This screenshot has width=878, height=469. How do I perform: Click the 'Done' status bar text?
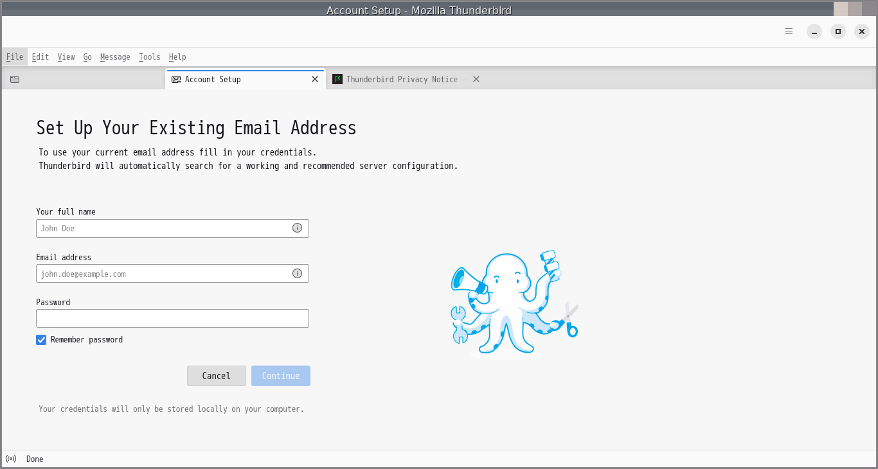click(35, 459)
